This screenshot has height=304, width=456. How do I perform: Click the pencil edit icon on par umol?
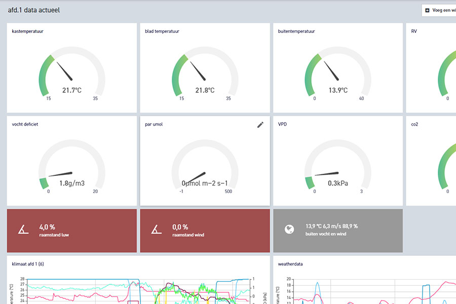(260, 125)
